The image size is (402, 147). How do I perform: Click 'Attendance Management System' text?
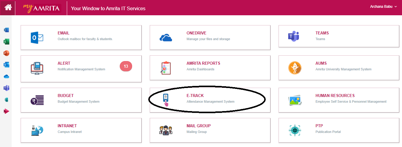210,101
